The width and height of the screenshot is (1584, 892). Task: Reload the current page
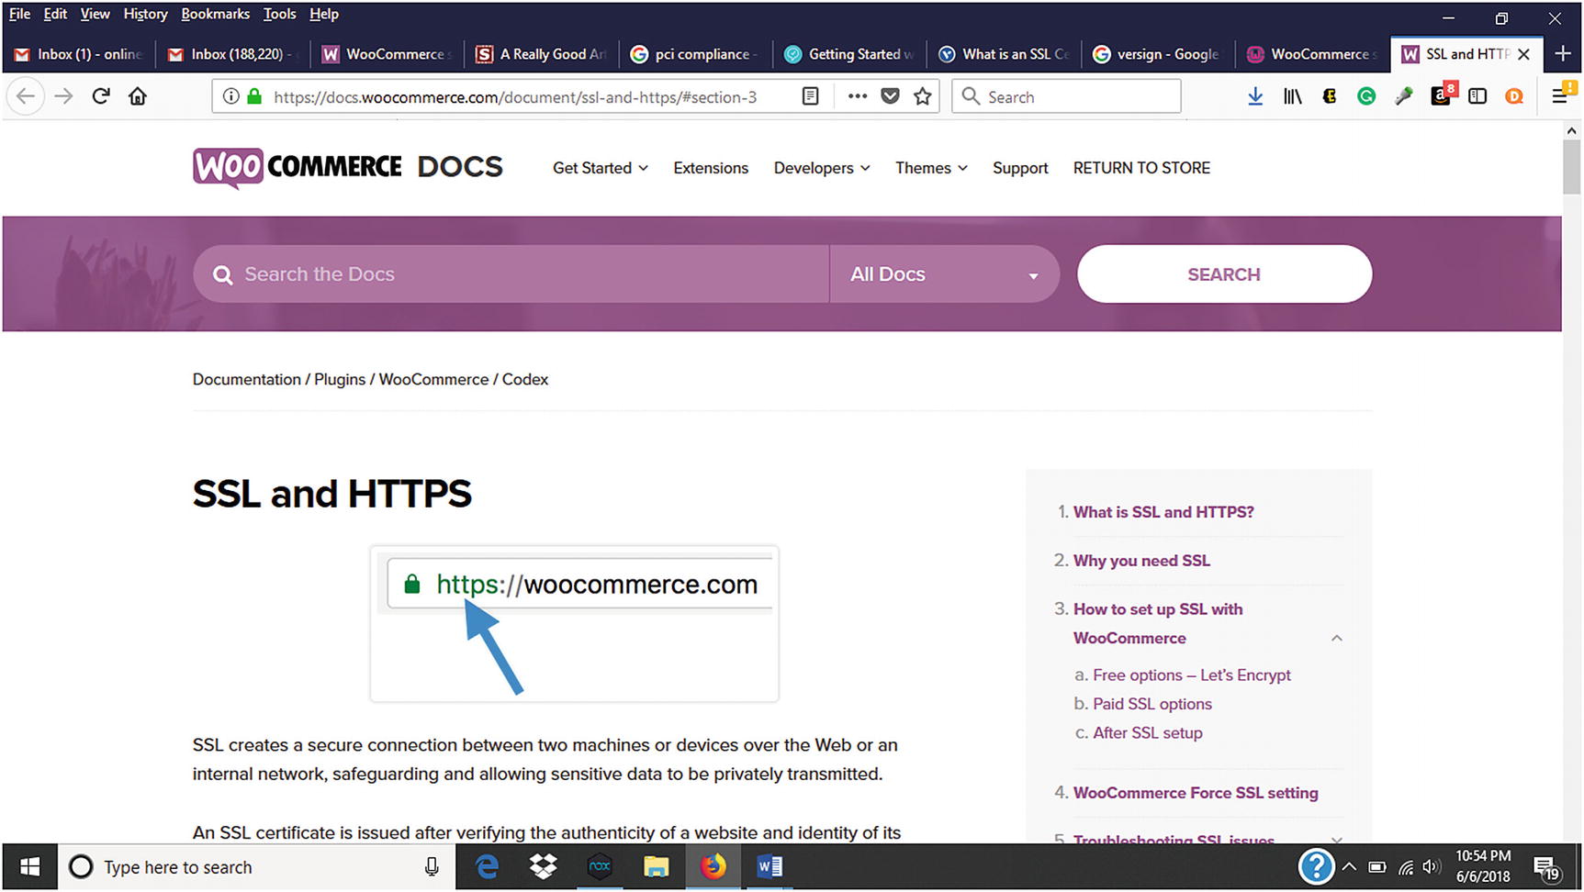point(101,96)
